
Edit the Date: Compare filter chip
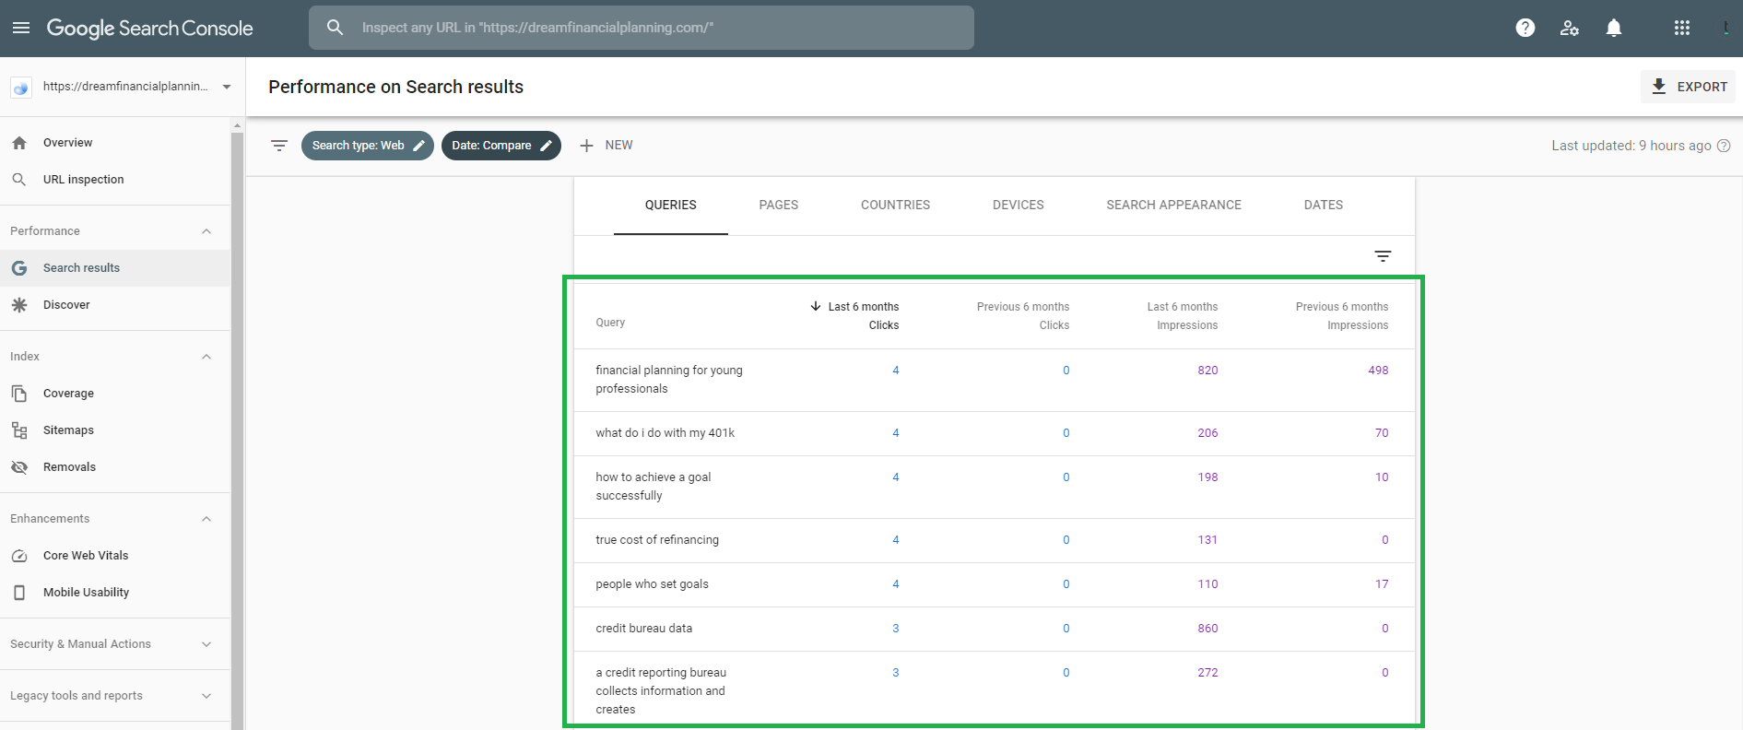click(501, 146)
